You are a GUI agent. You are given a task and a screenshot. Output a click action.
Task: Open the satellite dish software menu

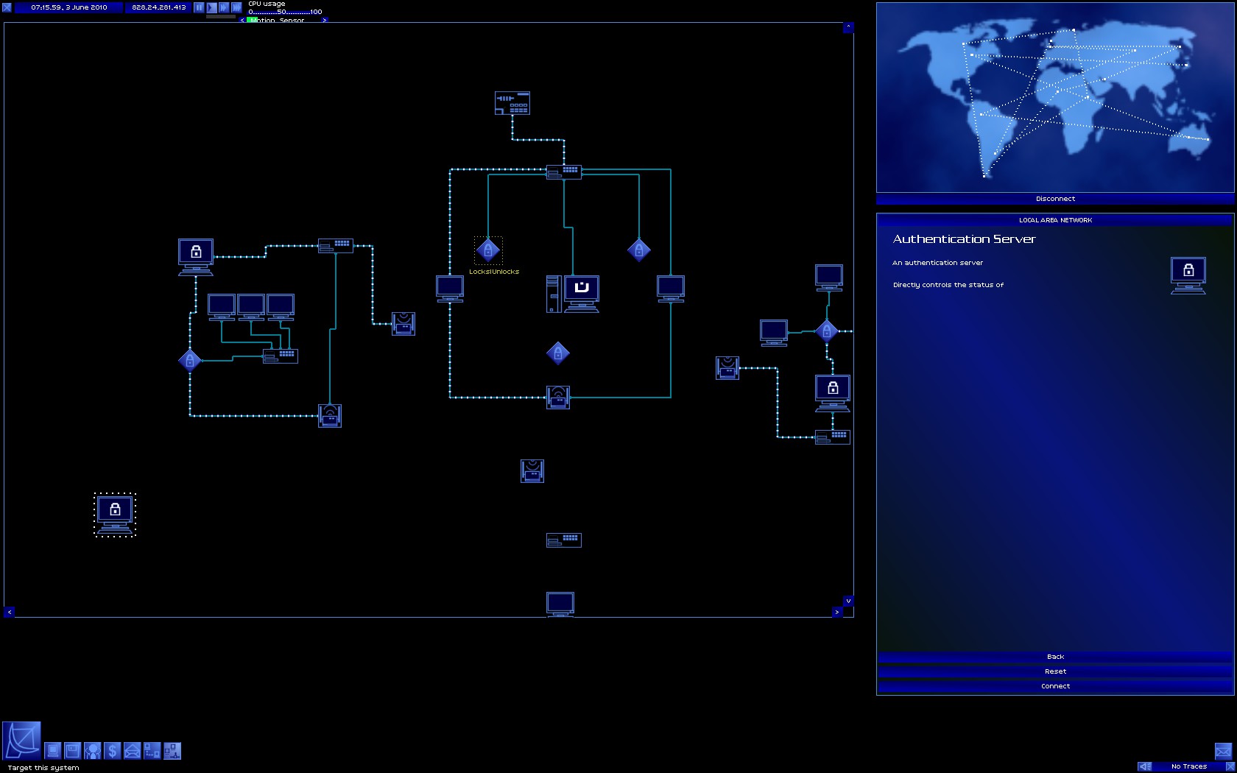[21, 740]
